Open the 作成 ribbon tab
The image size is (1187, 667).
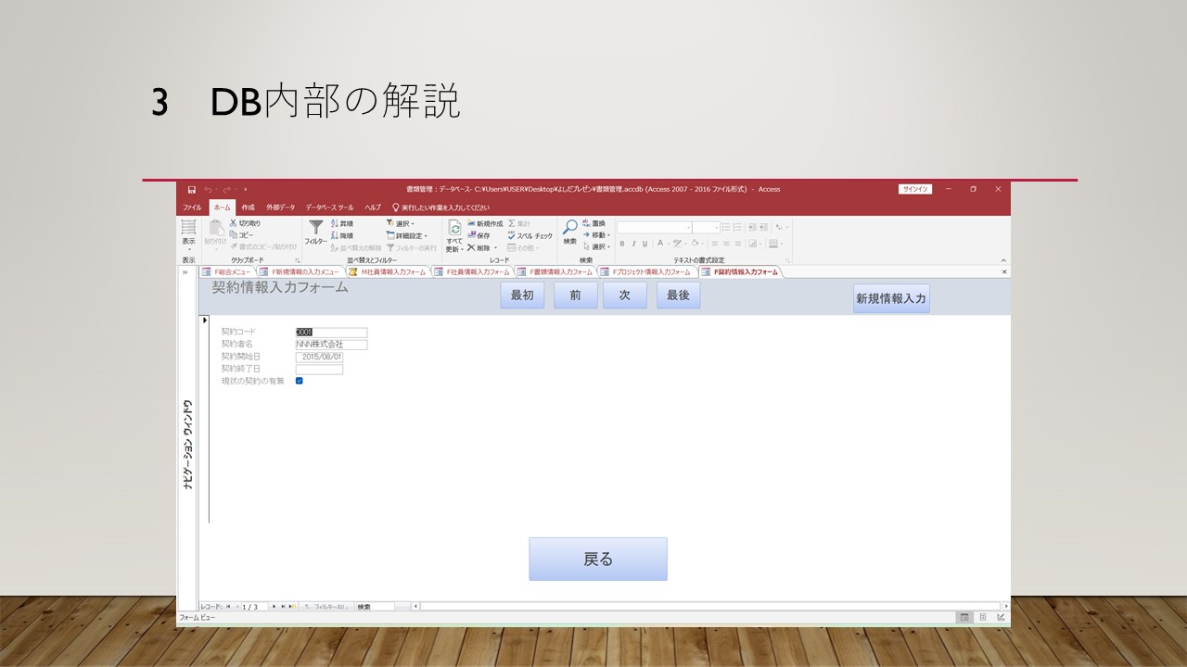[x=248, y=208]
